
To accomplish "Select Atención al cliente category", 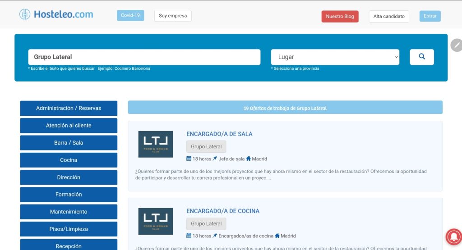I will coord(69,125).
